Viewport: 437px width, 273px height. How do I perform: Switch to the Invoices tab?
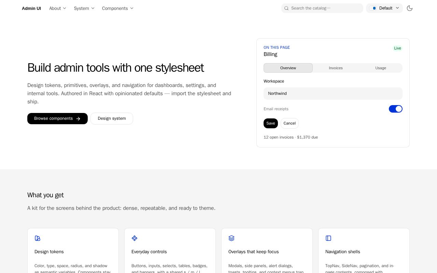336,68
